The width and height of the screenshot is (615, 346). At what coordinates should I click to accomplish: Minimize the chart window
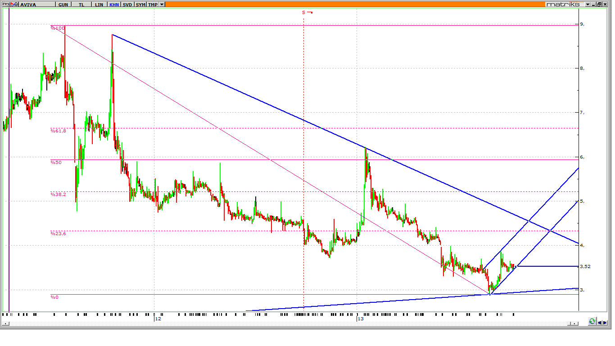coord(594,4)
